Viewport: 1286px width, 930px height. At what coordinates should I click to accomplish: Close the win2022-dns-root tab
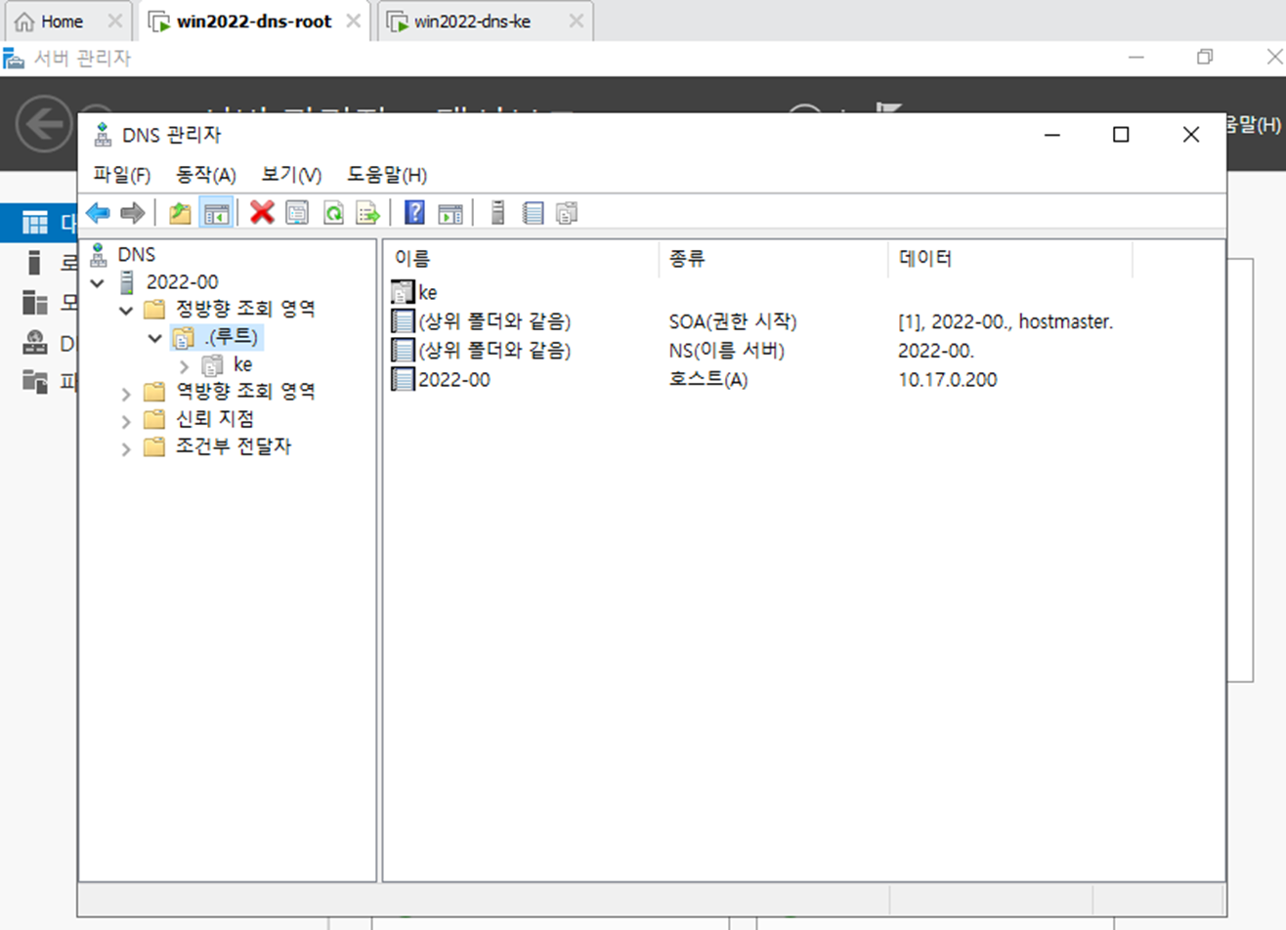pyautogui.click(x=354, y=21)
